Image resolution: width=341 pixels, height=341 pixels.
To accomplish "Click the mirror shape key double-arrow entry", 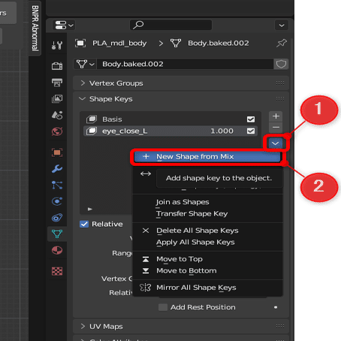I will (146, 174).
